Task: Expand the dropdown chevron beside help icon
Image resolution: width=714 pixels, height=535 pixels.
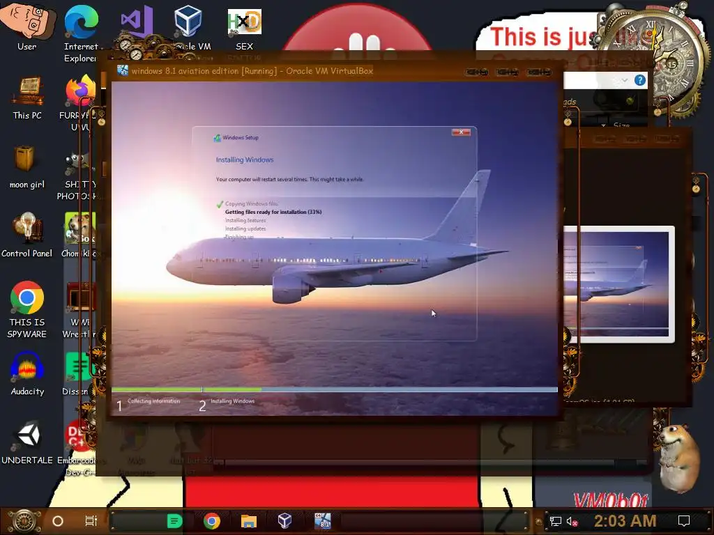Action: click(x=625, y=81)
